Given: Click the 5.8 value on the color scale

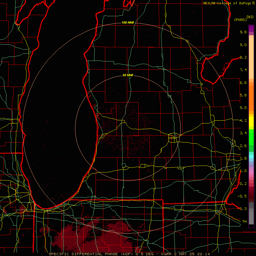Looking at the screenshot, I should (x=243, y=95).
